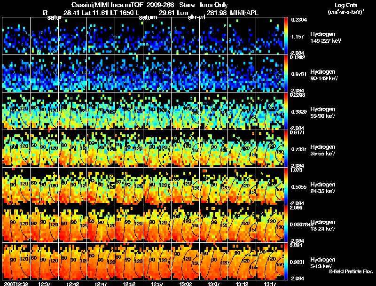Click the '12:42' time axis label
This screenshot has width=376, height=286.
click(73, 284)
